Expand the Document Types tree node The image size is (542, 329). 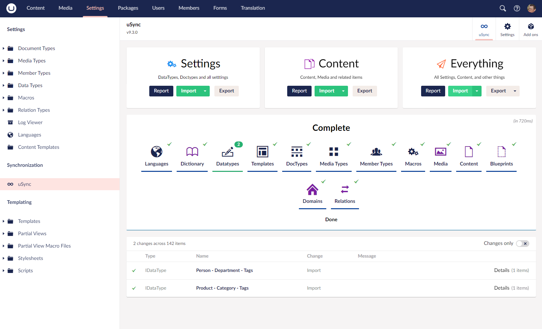(x=4, y=48)
